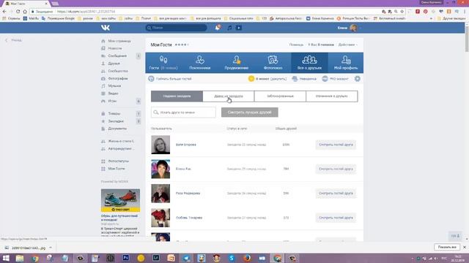This screenshot has width=469, height=263.
Task: Click the VK top search field
Action: (176, 28)
